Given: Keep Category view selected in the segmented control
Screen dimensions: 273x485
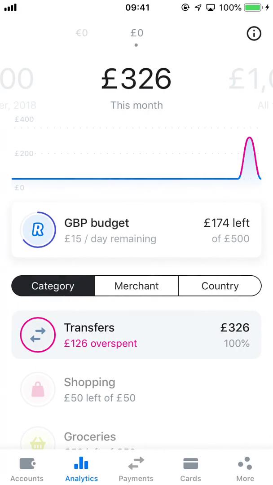Looking at the screenshot, I should 53,286.
